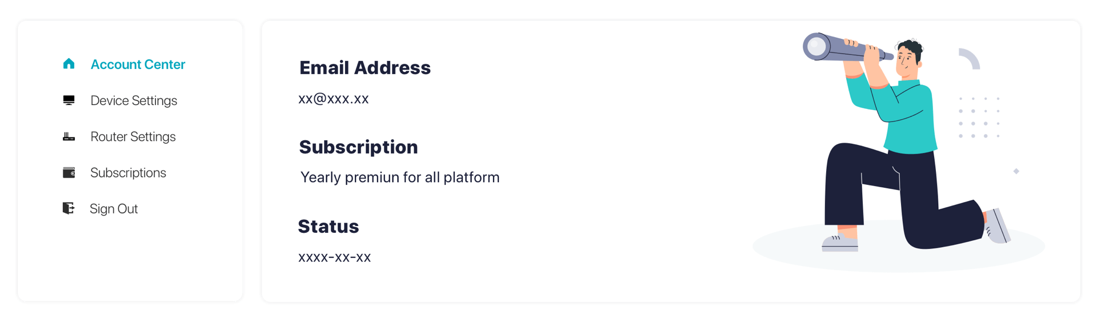
Task: Click the Subscription heading
Action: tap(359, 147)
